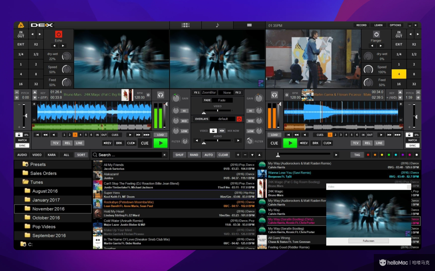Image resolution: width=435 pixels, height=271 pixels.
Task: Click the video crossfader slider under FADE
Action: pyautogui.click(x=217, y=111)
